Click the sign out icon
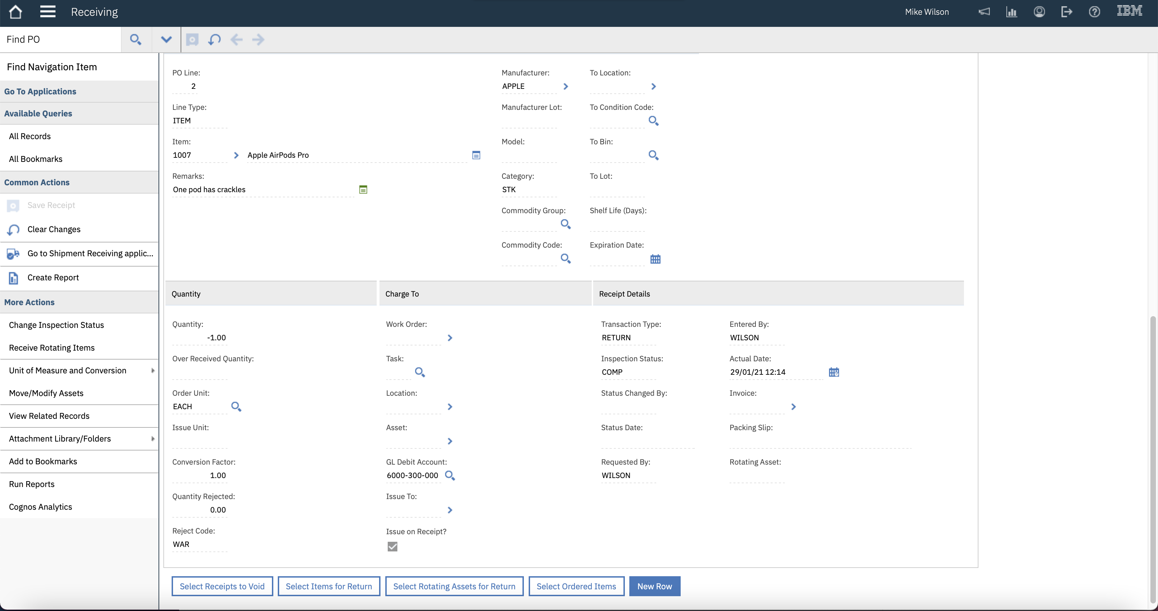Viewport: 1158px width, 611px height. (1067, 12)
